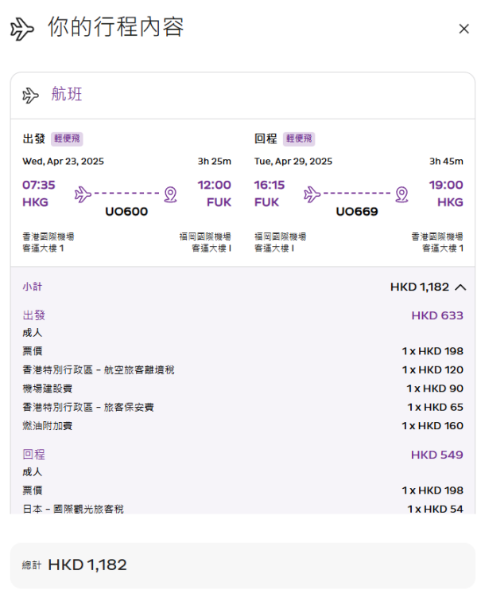This screenshot has height=598, width=477.
Task: Click the amount 1 x HKD 65
Action: (x=435, y=408)
